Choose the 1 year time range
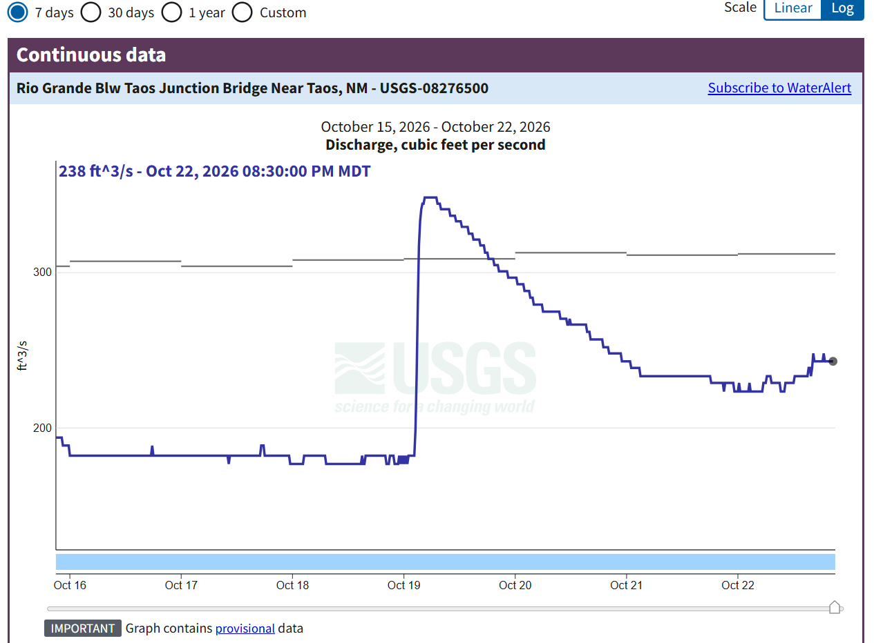Screen dimensions: 874x643 coord(172,12)
